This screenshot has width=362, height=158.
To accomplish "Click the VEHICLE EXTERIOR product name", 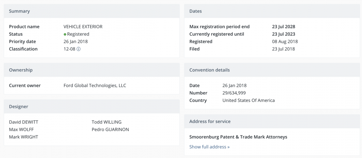I will click(x=83, y=26).
